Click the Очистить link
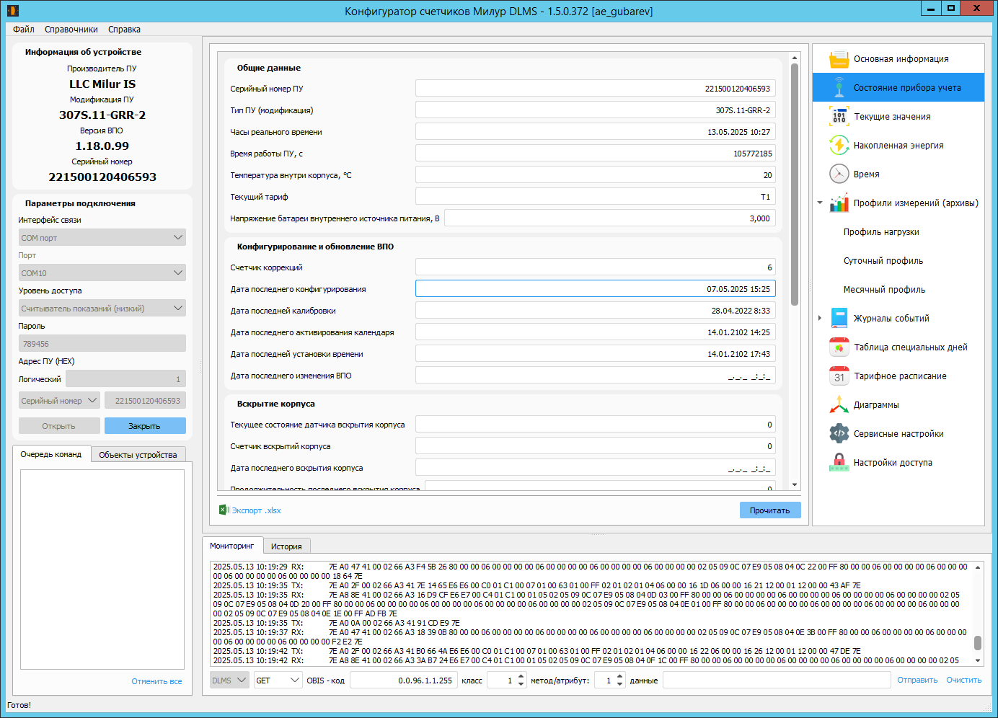 (964, 680)
